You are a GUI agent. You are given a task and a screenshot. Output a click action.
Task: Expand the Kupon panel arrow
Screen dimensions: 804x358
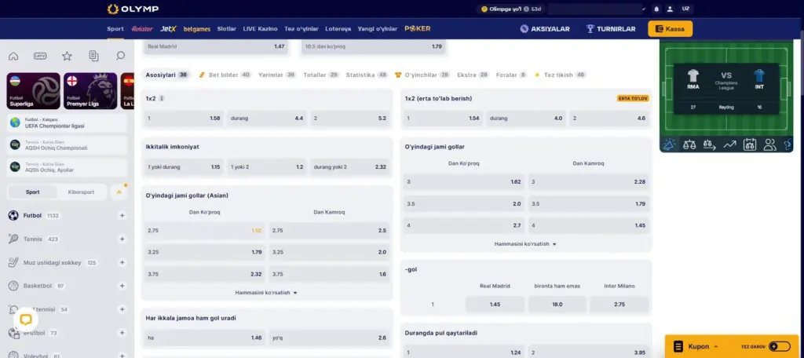tap(716, 347)
